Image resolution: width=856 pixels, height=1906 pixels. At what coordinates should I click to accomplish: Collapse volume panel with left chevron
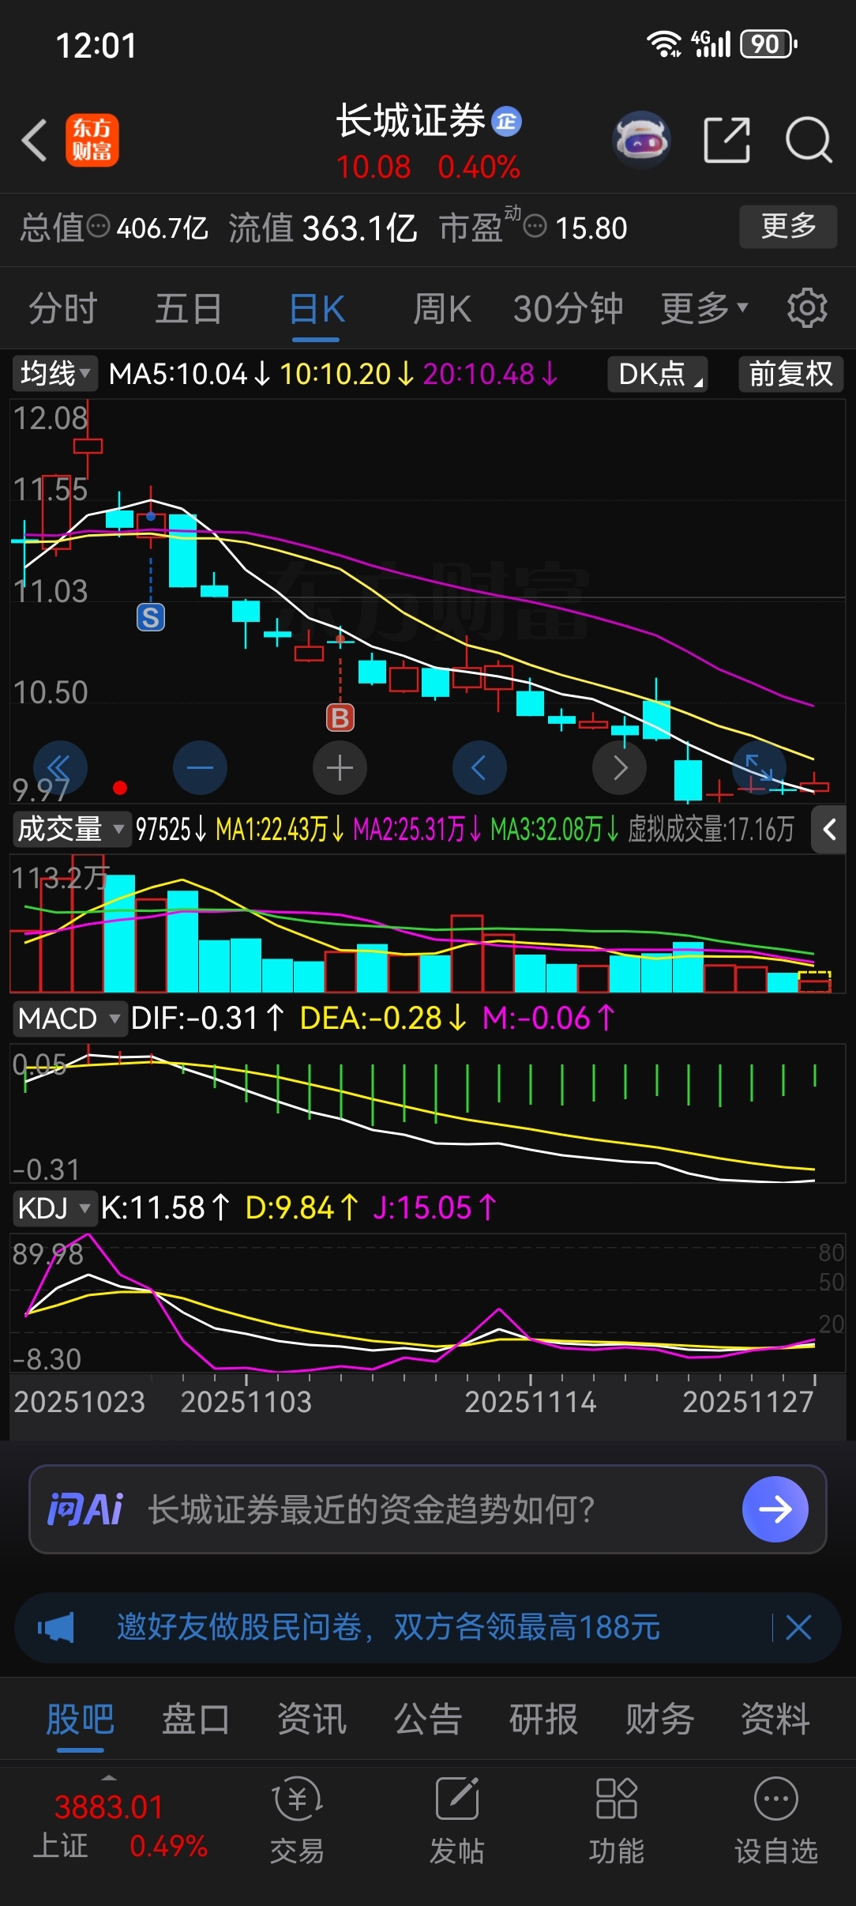tap(829, 830)
